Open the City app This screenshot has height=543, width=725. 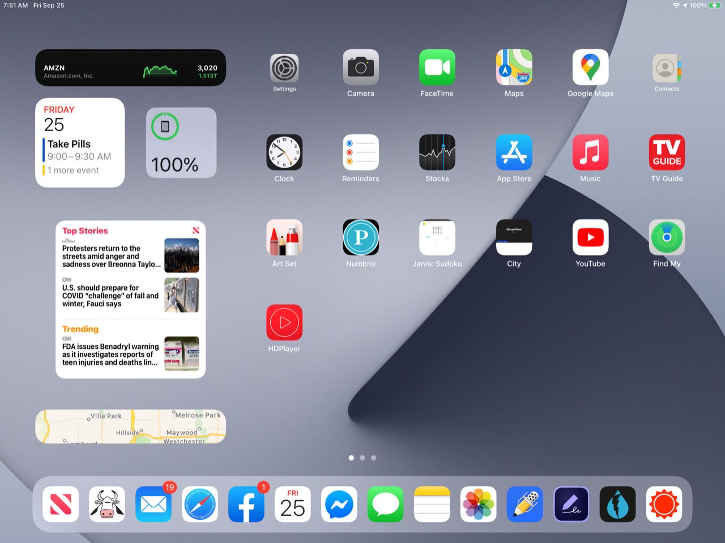(x=514, y=237)
